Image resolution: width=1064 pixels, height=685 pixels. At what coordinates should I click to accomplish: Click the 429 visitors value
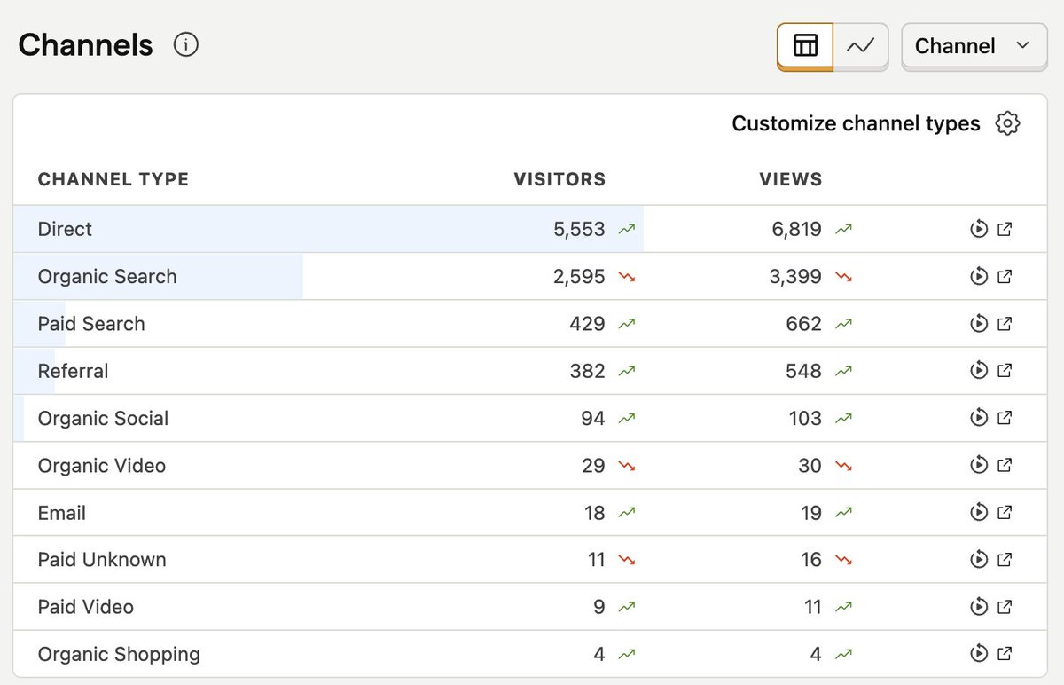click(x=587, y=324)
